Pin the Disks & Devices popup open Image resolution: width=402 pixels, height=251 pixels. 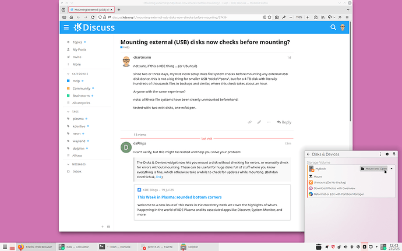coord(394,154)
